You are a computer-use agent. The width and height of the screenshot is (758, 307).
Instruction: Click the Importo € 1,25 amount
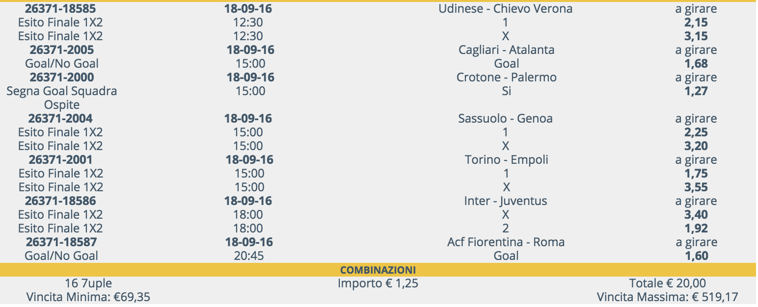[378, 283]
